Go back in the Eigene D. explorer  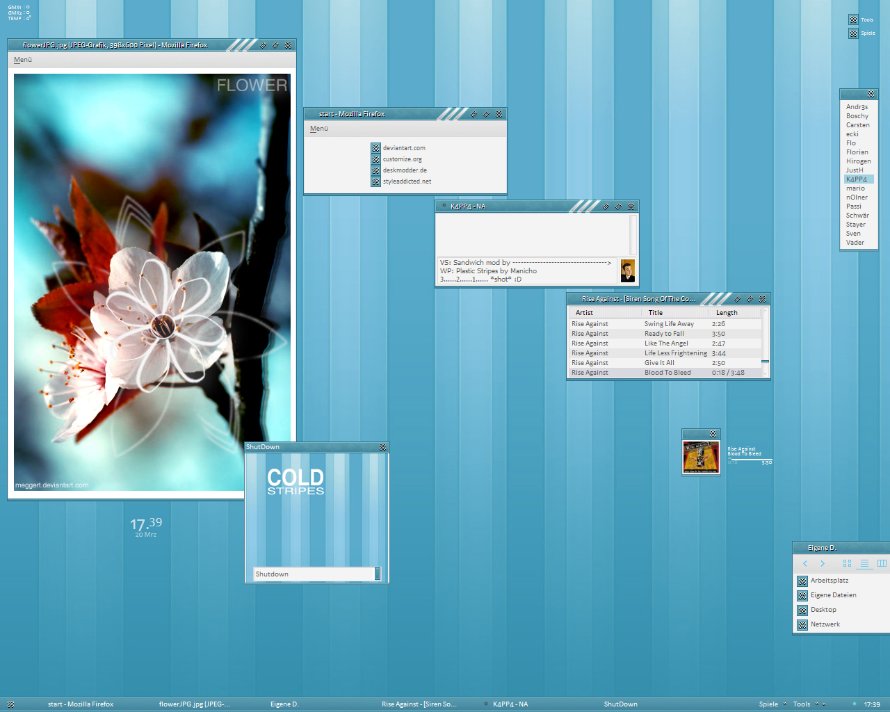[x=805, y=564]
